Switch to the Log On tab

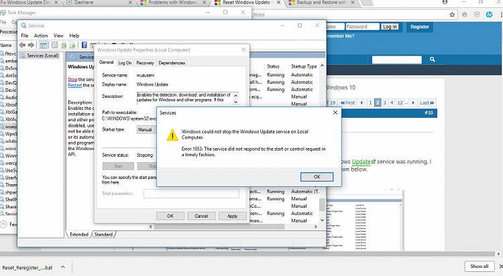point(125,63)
